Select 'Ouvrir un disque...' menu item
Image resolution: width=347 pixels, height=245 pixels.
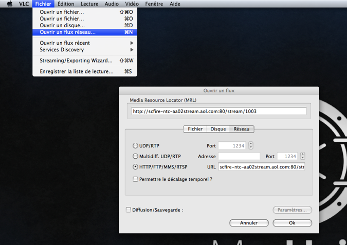[62, 25]
